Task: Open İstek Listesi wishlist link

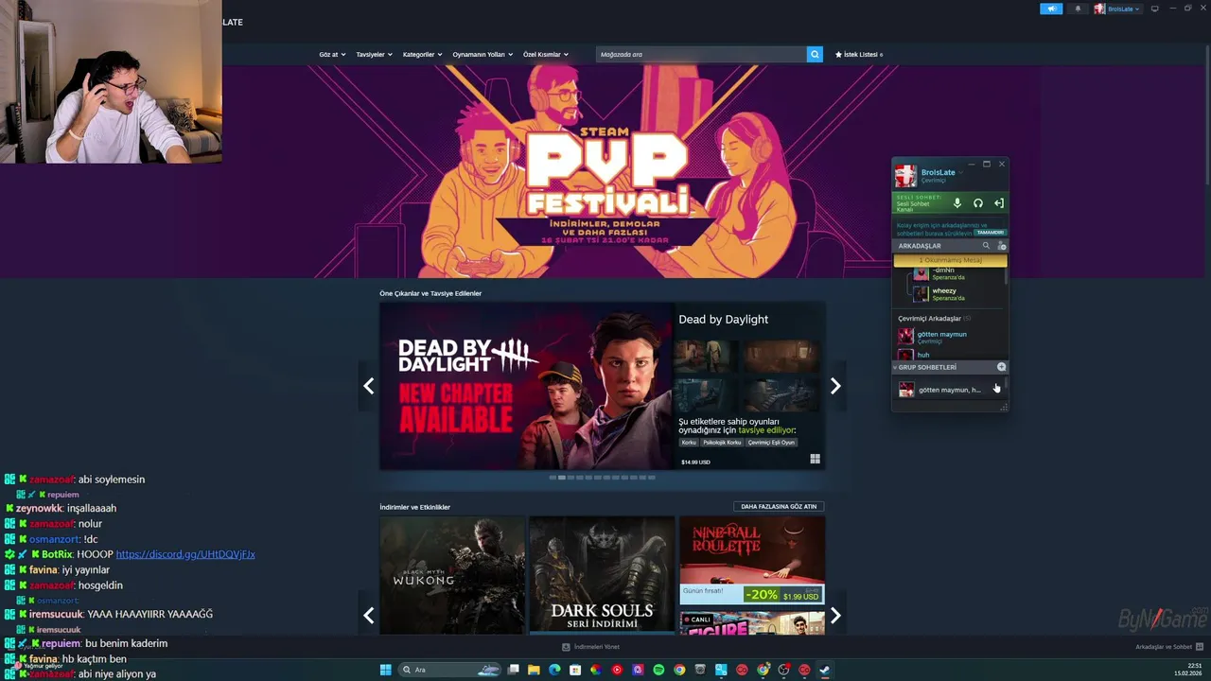Action: [x=859, y=54]
